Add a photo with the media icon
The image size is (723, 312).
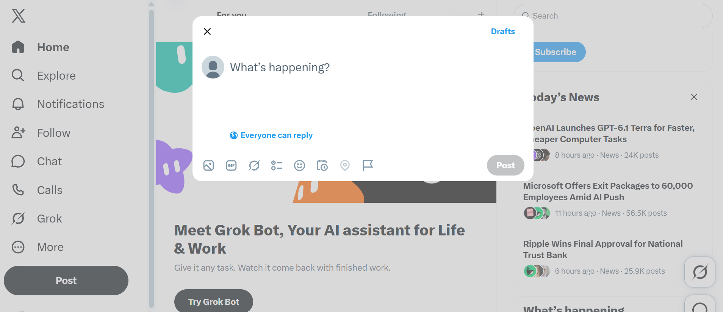pos(208,166)
